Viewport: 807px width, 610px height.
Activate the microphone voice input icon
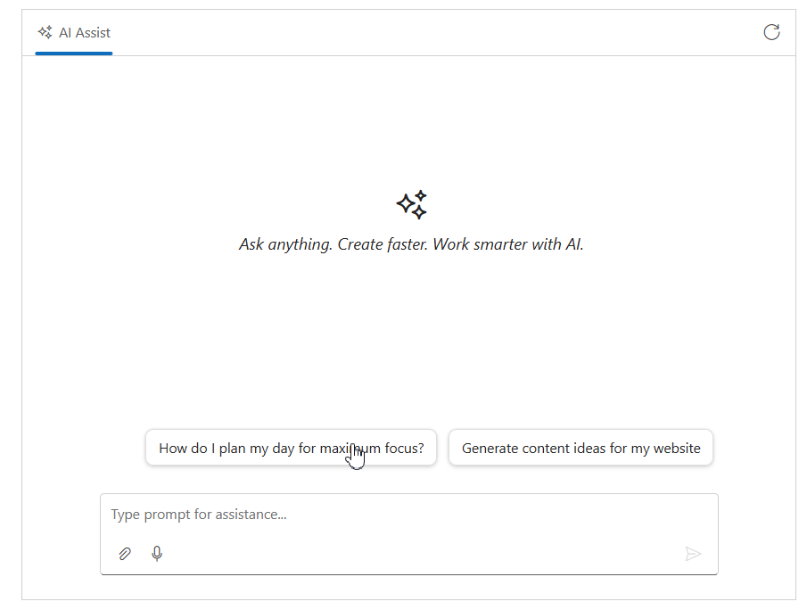pyautogui.click(x=157, y=554)
